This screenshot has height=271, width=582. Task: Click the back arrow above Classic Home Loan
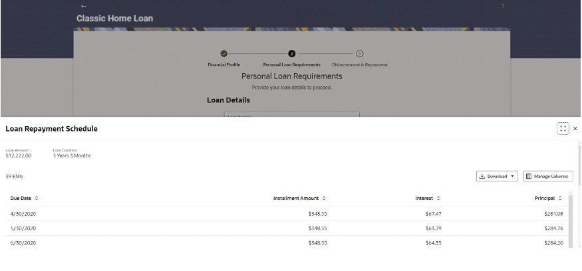(84, 6)
